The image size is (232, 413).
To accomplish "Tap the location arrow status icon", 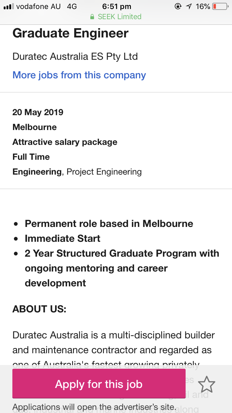I will pyautogui.click(x=189, y=7).
